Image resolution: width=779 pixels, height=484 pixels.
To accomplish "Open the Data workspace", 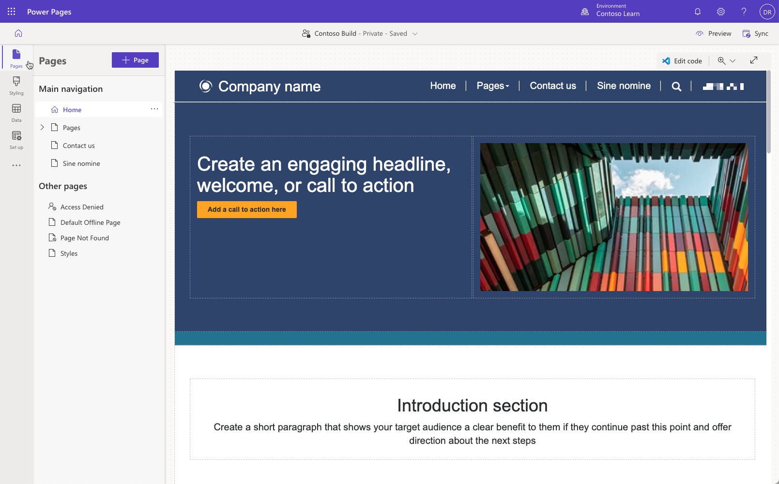I will coord(16,113).
